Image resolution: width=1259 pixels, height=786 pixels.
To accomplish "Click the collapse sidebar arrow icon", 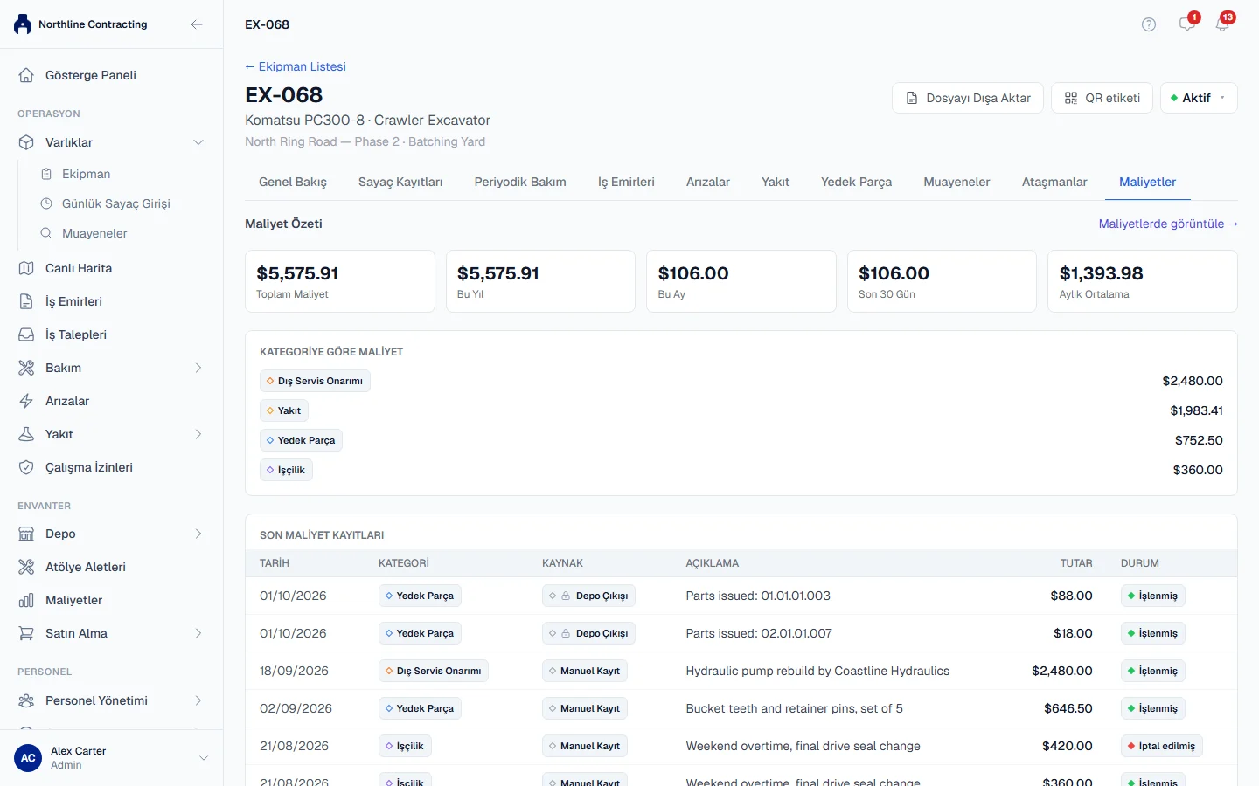I will point(197,24).
